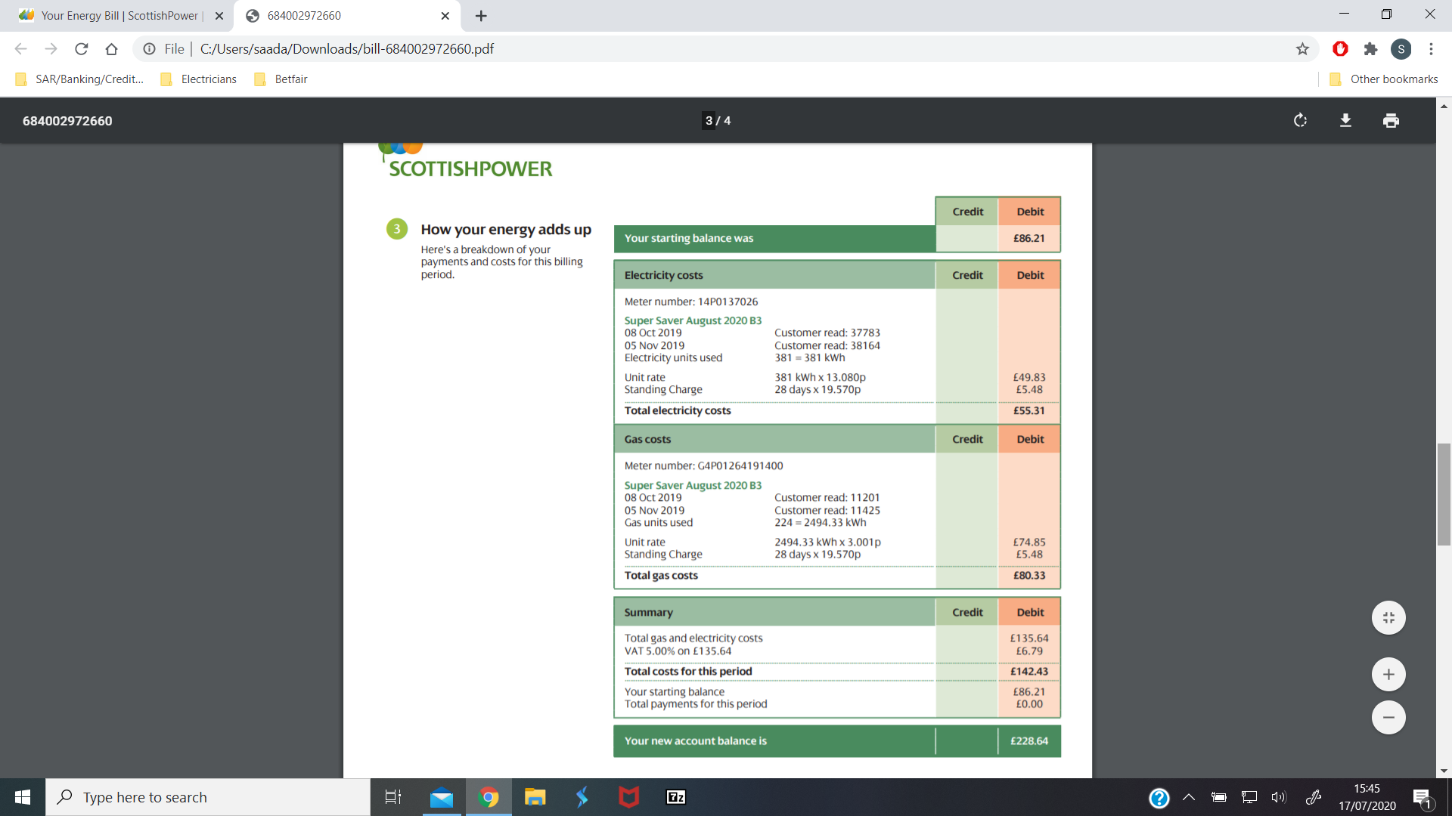Print the PDF bill

pos(1391,121)
